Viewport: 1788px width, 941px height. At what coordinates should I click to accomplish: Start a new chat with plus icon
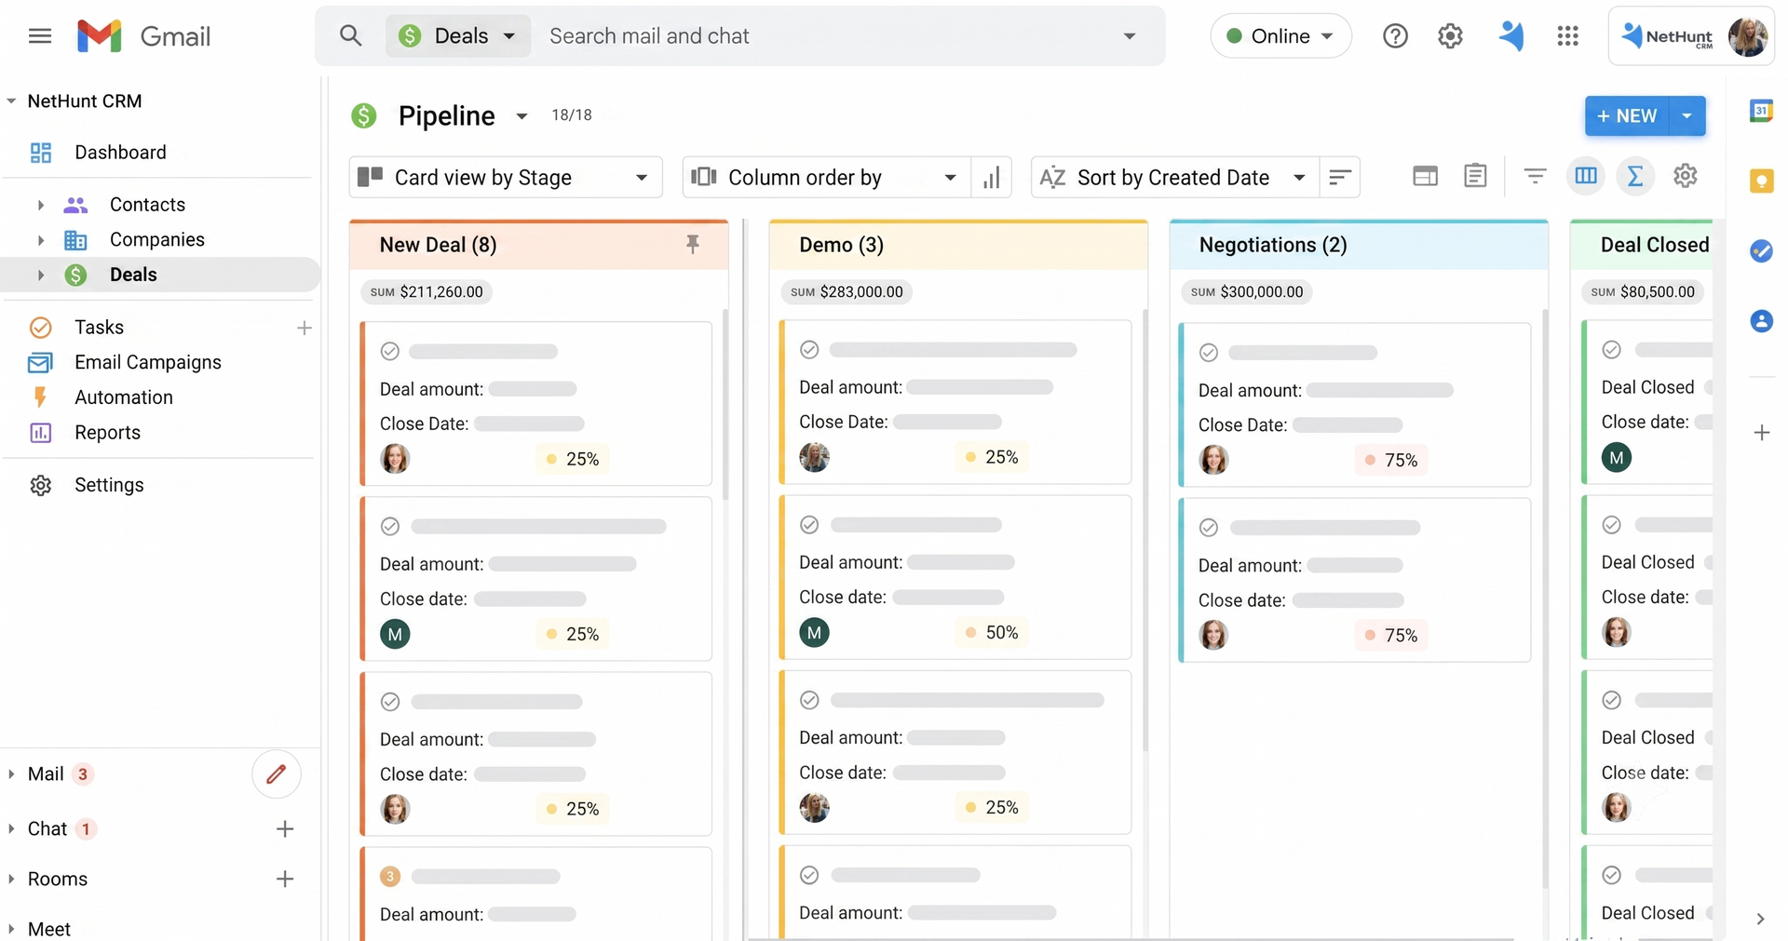click(x=285, y=828)
